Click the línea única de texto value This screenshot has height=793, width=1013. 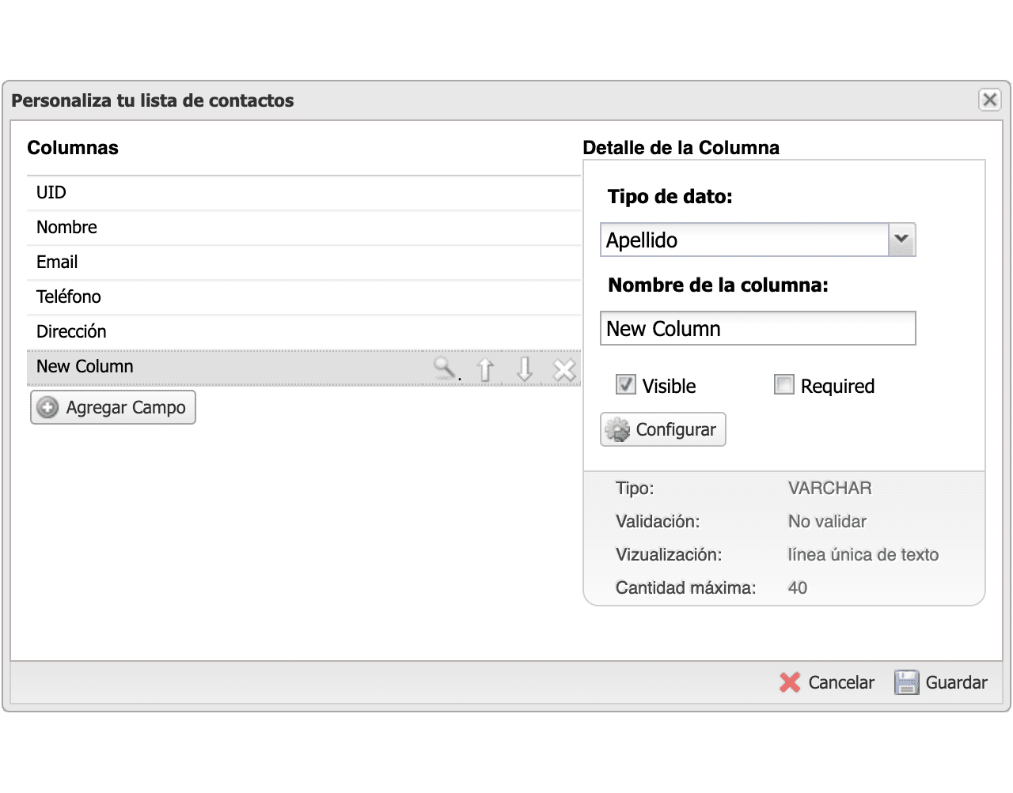[863, 554]
